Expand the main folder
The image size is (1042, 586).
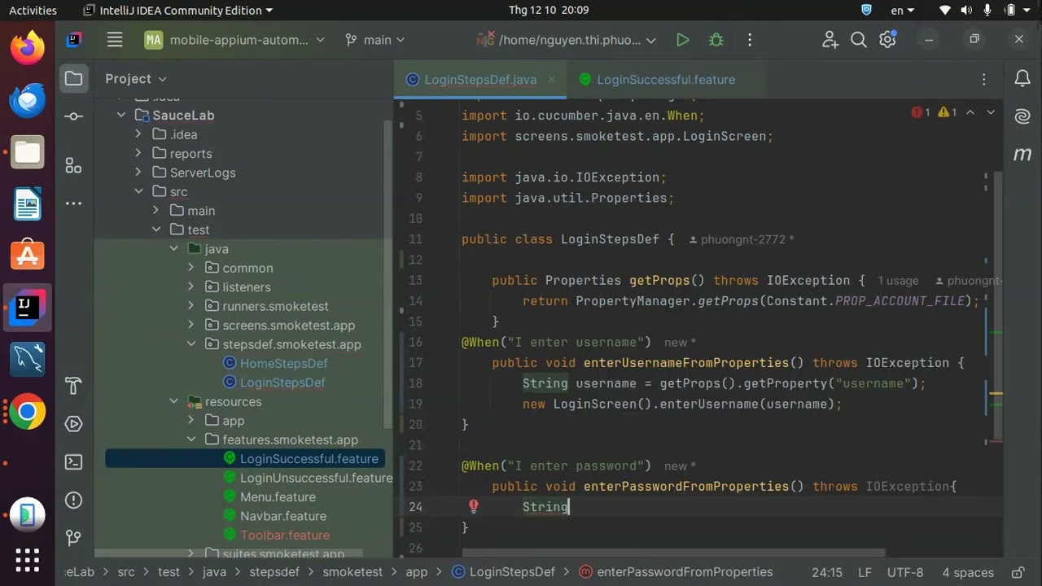(156, 210)
